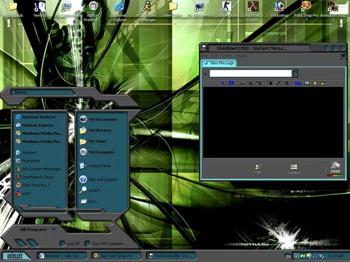Image resolution: width=350 pixels, height=262 pixels.
Task: Click the Log Off button
Action: coord(70,243)
